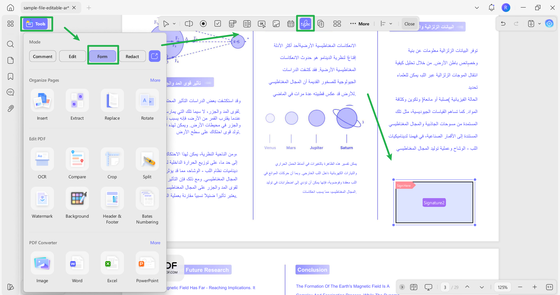Close the sample-file-editable-ar tab

[x=74, y=8]
